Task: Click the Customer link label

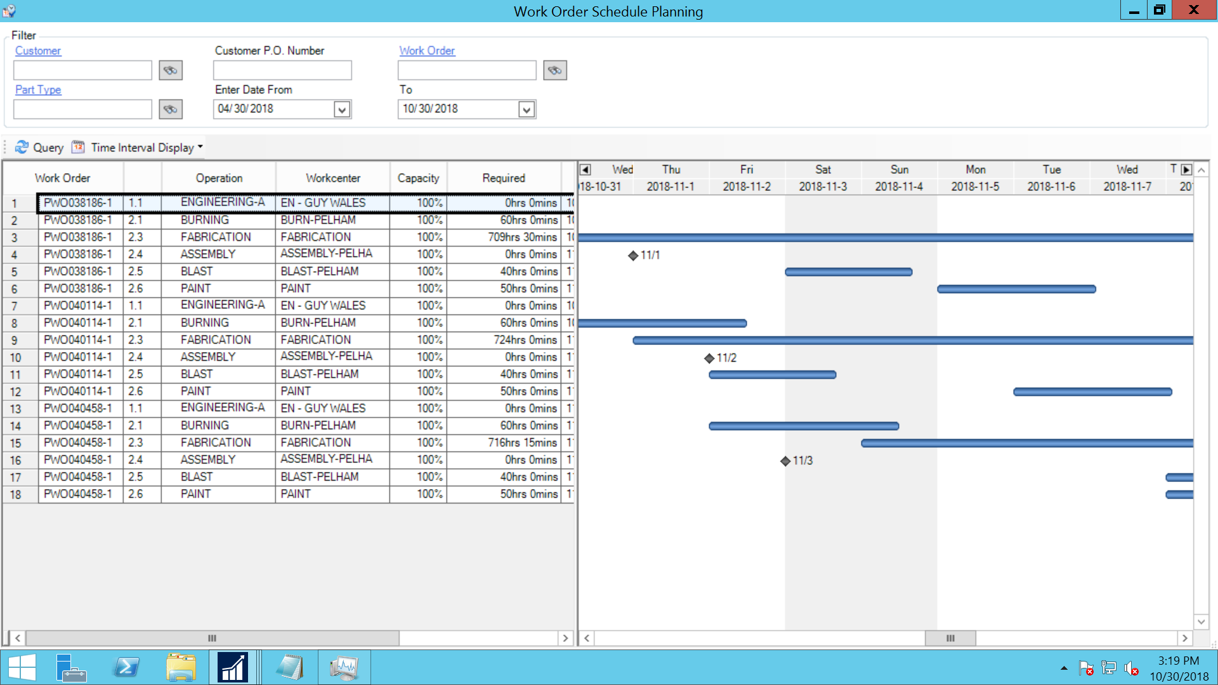Action: coord(38,51)
